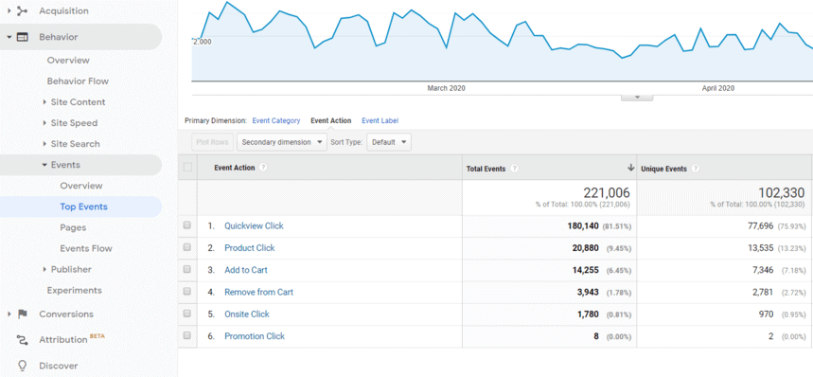Open Events Pages report
The width and height of the screenshot is (813, 377).
[73, 227]
